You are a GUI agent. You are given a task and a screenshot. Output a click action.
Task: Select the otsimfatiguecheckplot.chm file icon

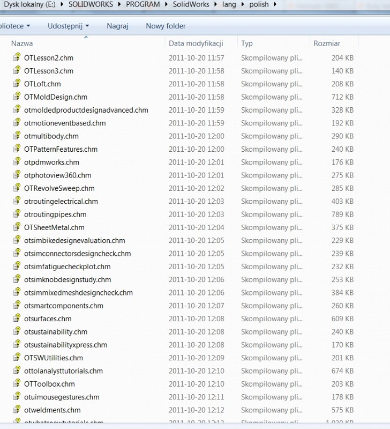(x=17, y=266)
